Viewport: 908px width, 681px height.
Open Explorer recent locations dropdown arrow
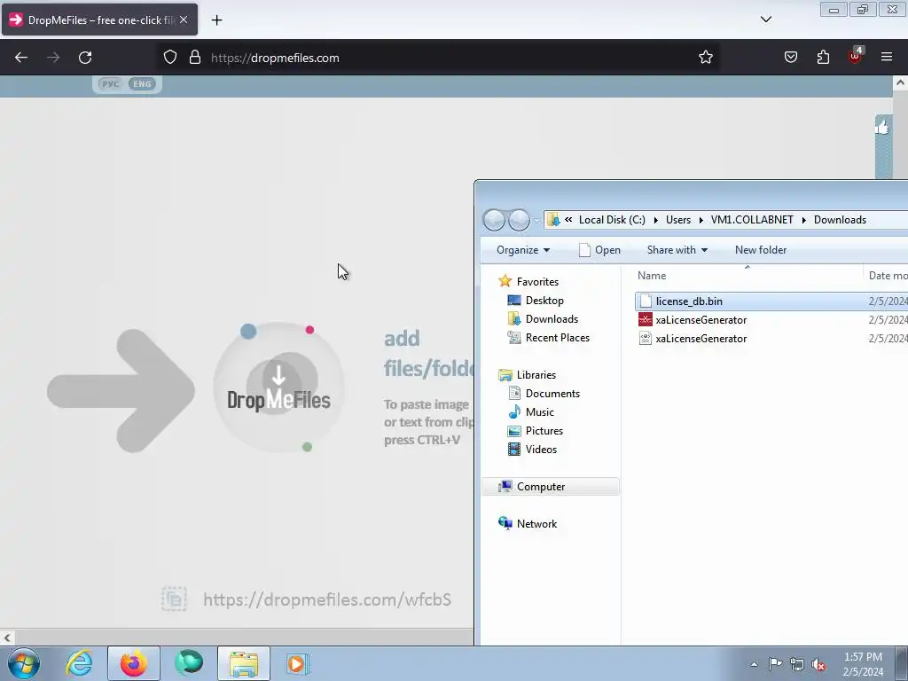[x=536, y=220]
